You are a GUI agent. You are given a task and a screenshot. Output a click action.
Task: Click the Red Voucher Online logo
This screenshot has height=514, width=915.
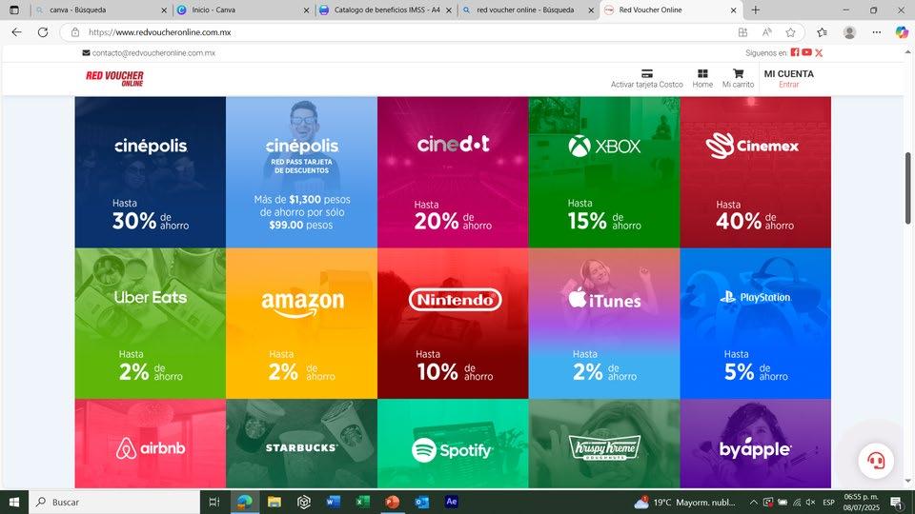[x=114, y=78]
